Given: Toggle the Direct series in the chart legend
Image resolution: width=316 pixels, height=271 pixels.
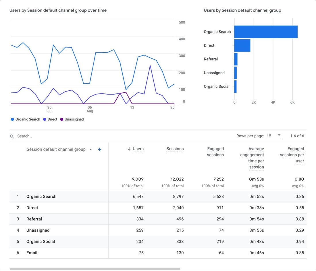Looking at the screenshot, I should click(50, 119).
